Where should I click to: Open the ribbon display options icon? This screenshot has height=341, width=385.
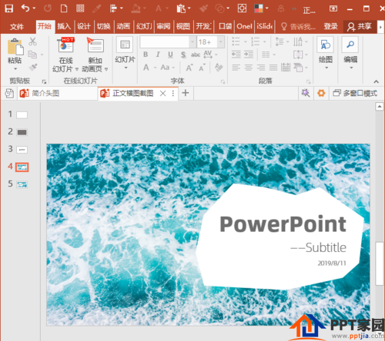333,8
